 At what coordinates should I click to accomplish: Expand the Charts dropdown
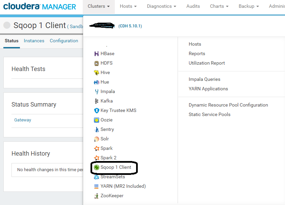(219, 6)
